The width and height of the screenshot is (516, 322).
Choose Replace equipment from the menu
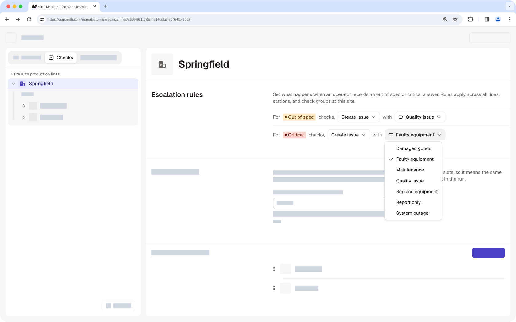point(413,192)
